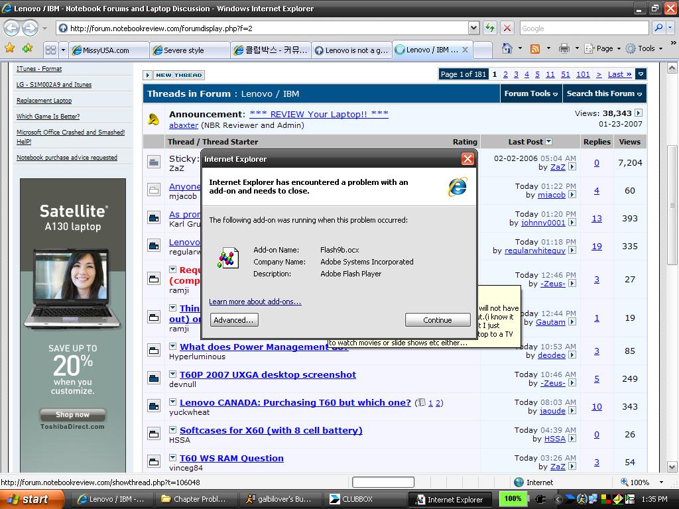Switch to the Severe style tab
This screenshot has width=679, height=509.
(190, 50)
